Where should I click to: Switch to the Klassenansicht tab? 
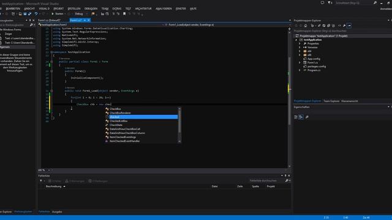coord(350,101)
